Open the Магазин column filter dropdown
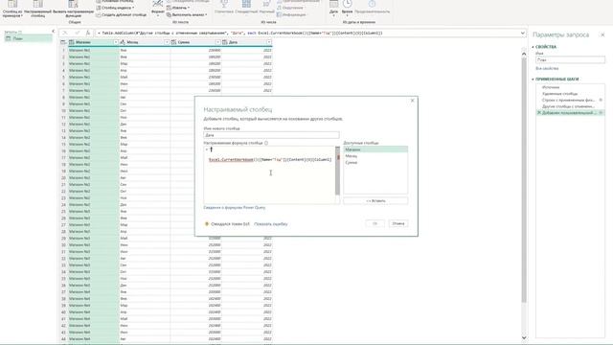This screenshot has width=613, height=345. pos(116,42)
